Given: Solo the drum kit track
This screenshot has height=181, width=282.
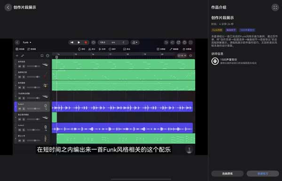Looking at the screenshot, I should click(x=23, y=88).
